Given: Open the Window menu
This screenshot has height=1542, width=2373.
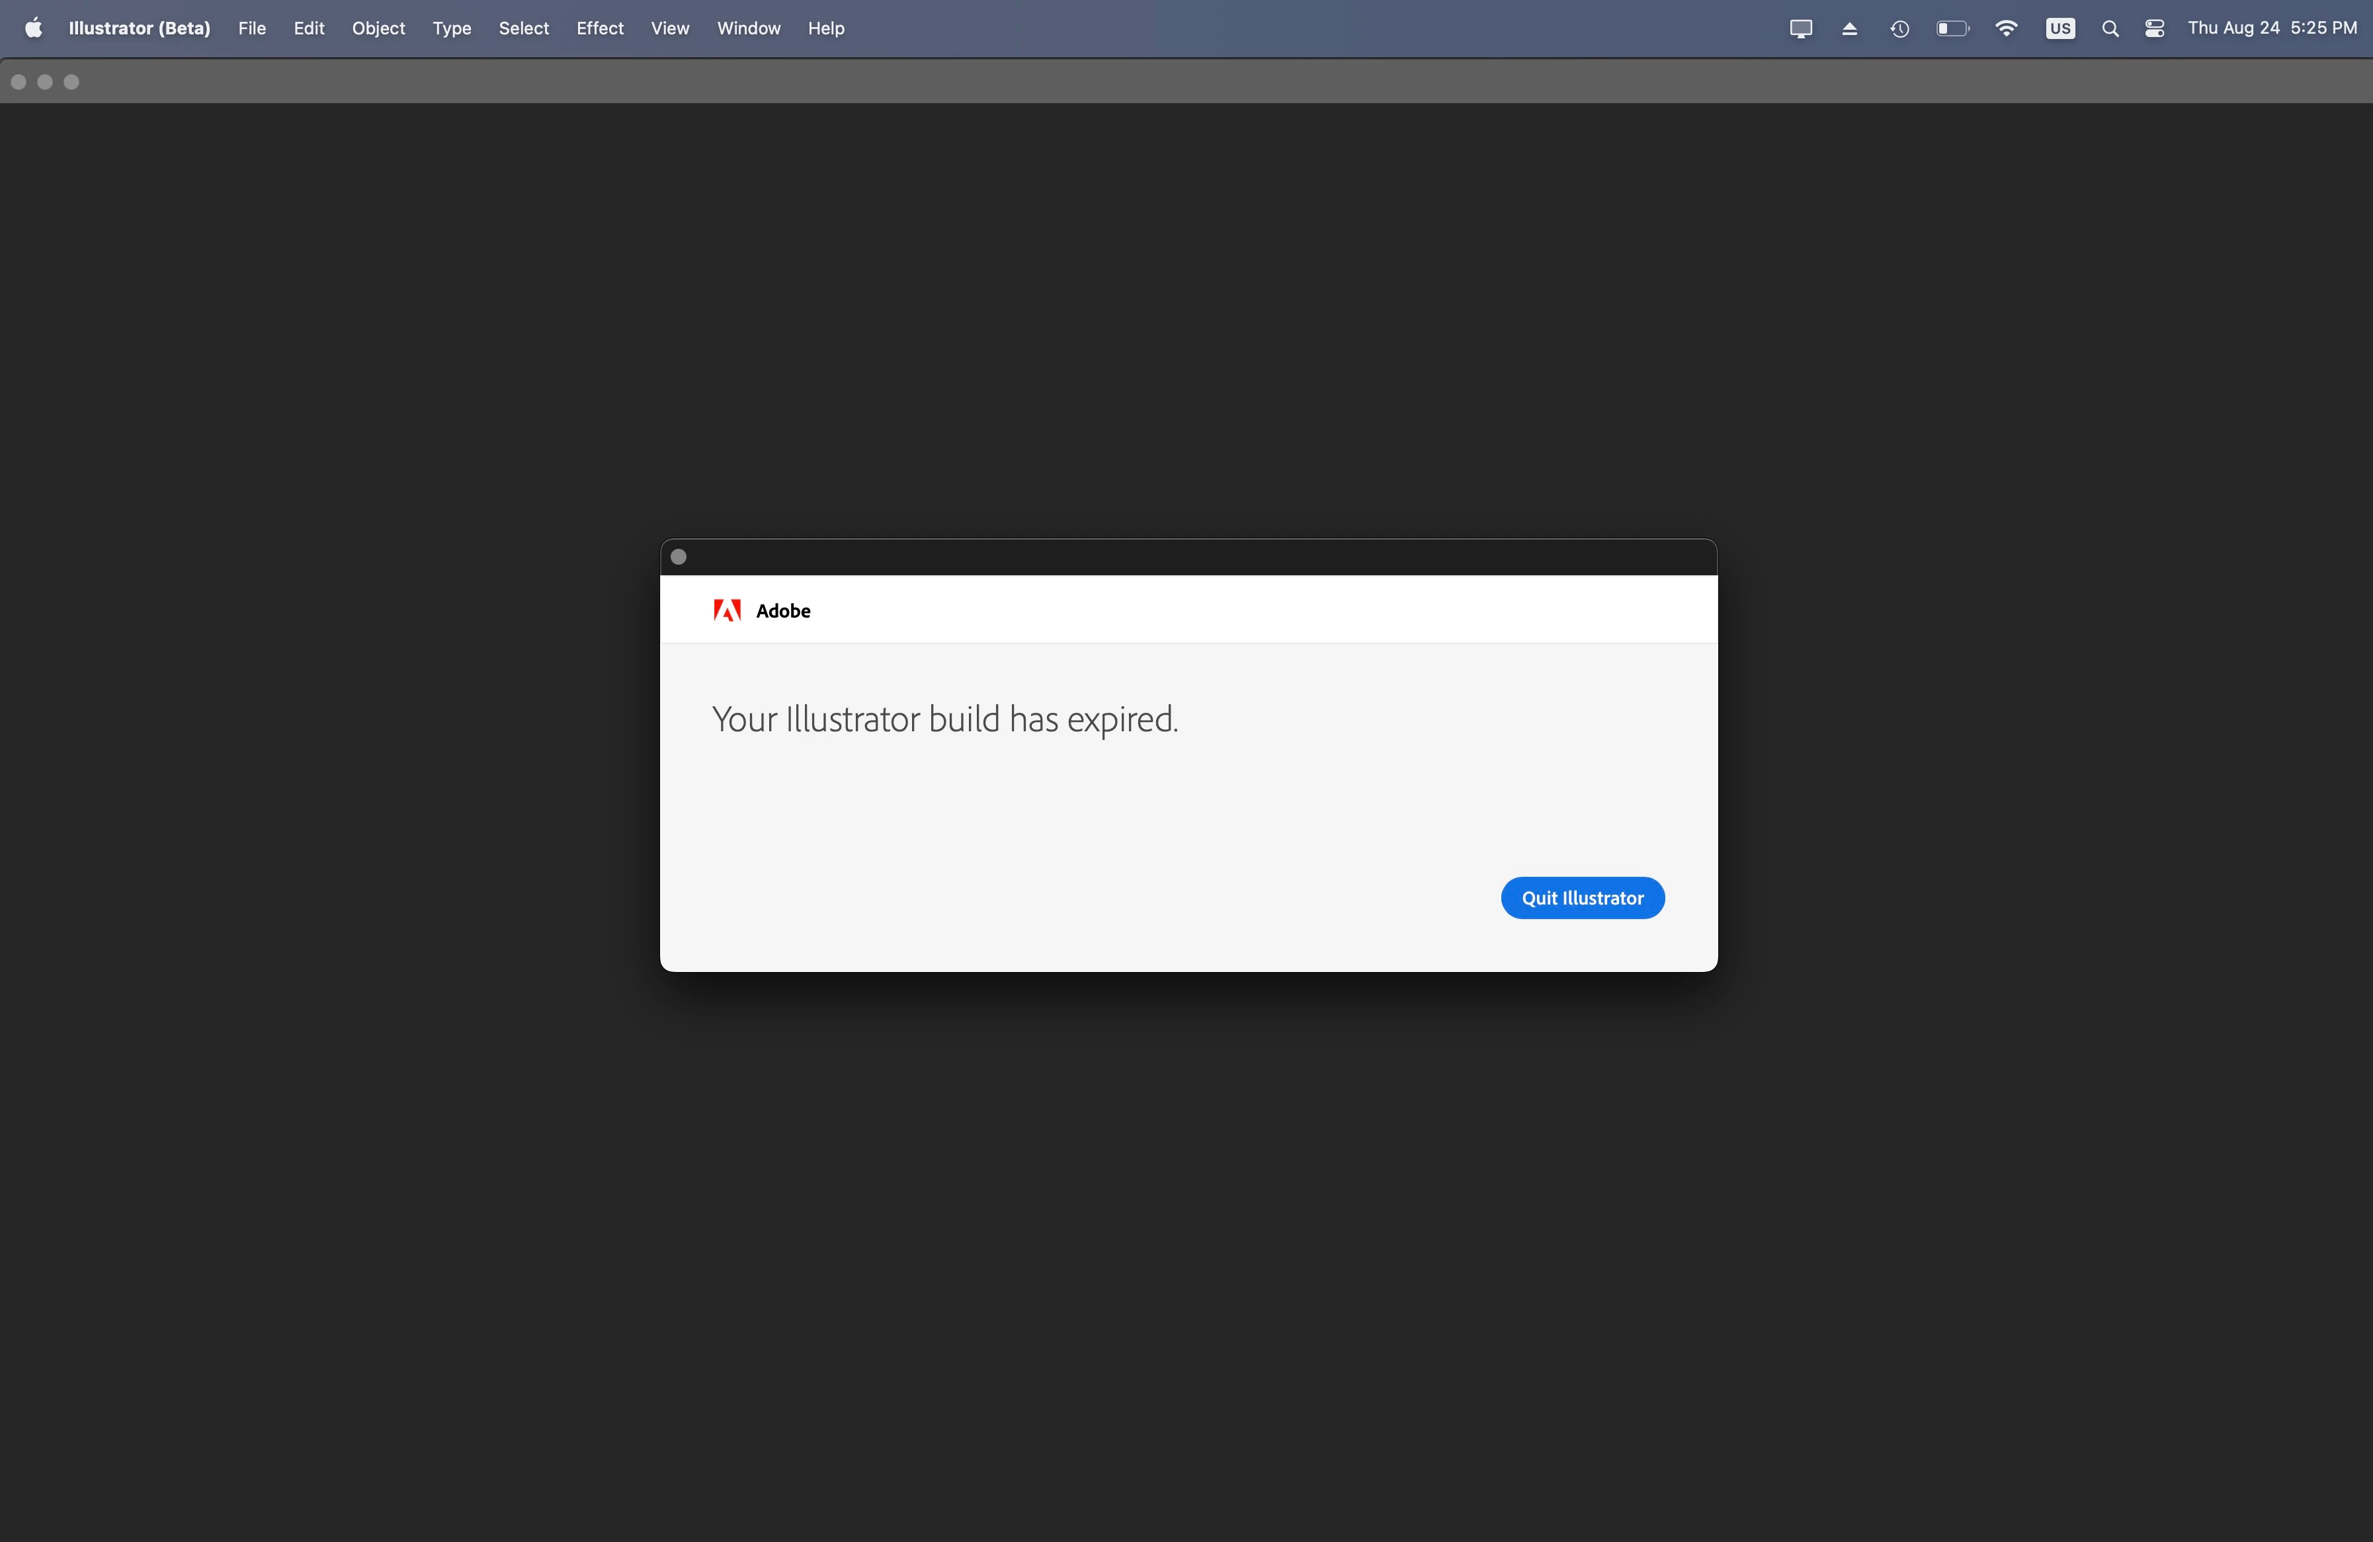Looking at the screenshot, I should click(x=749, y=28).
